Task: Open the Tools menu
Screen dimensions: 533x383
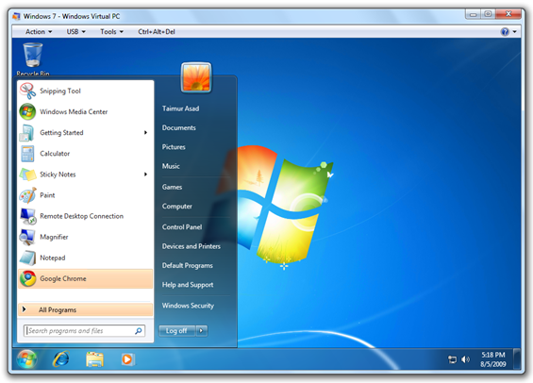Action: tap(111, 32)
